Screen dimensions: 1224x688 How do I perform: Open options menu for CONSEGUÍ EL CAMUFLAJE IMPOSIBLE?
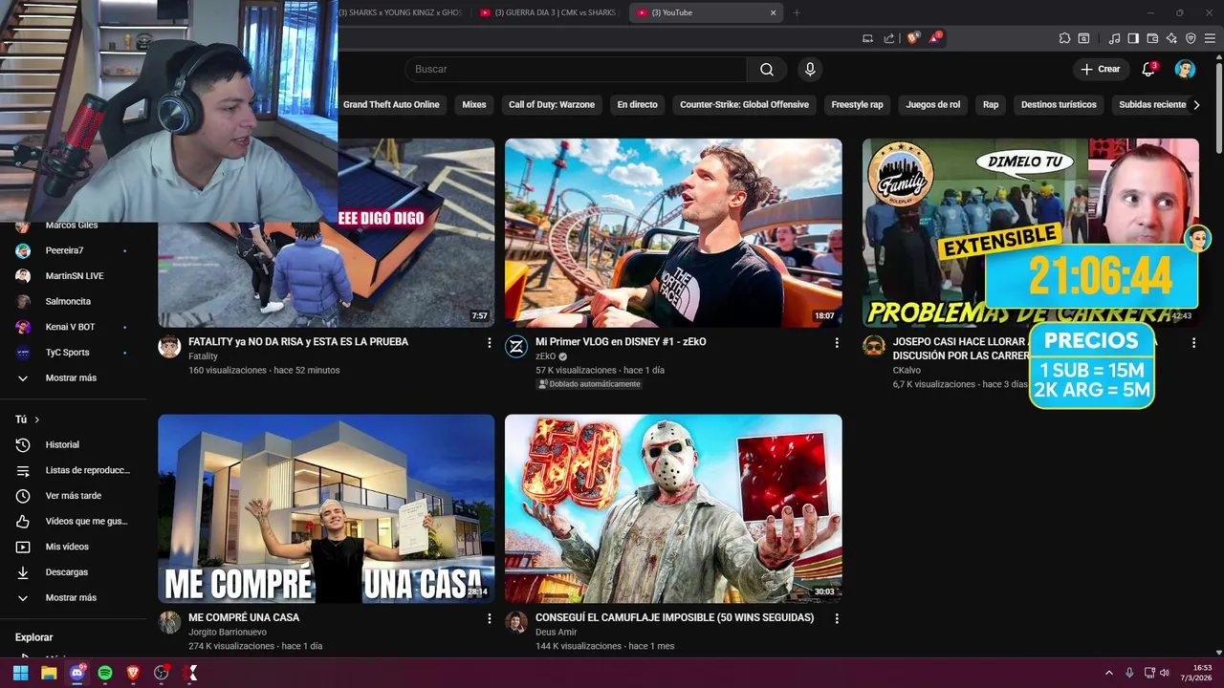tap(837, 618)
